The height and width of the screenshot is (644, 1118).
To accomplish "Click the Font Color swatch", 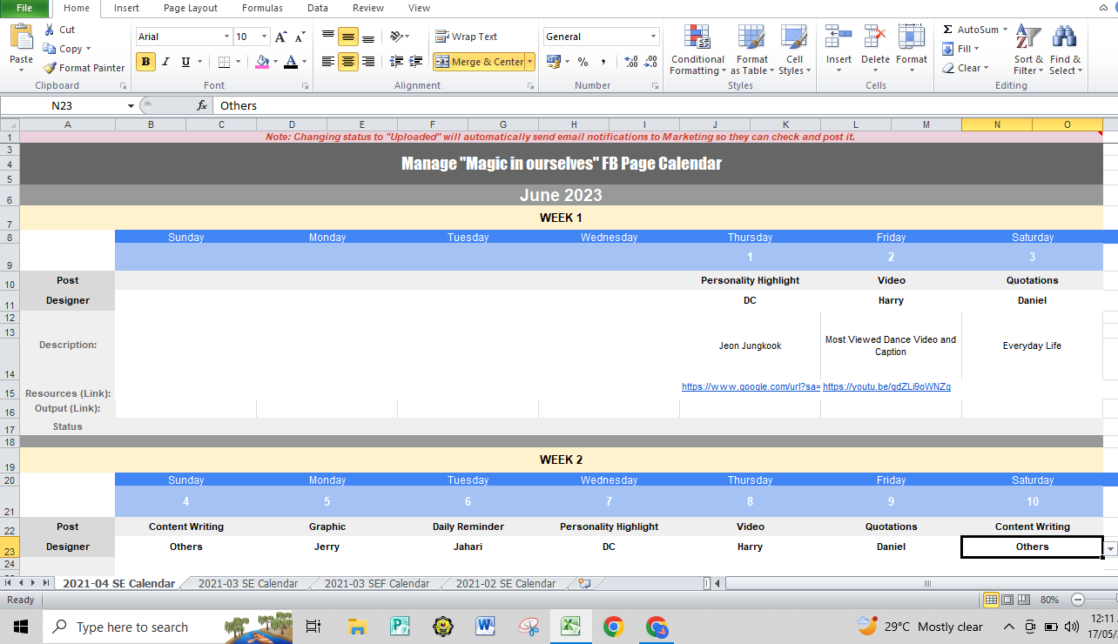I will pyautogui.click(x=291, y=62).
